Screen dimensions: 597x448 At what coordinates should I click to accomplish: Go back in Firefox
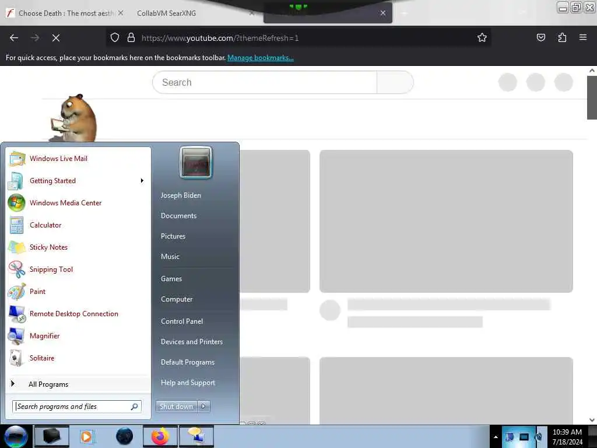point(14,38)
